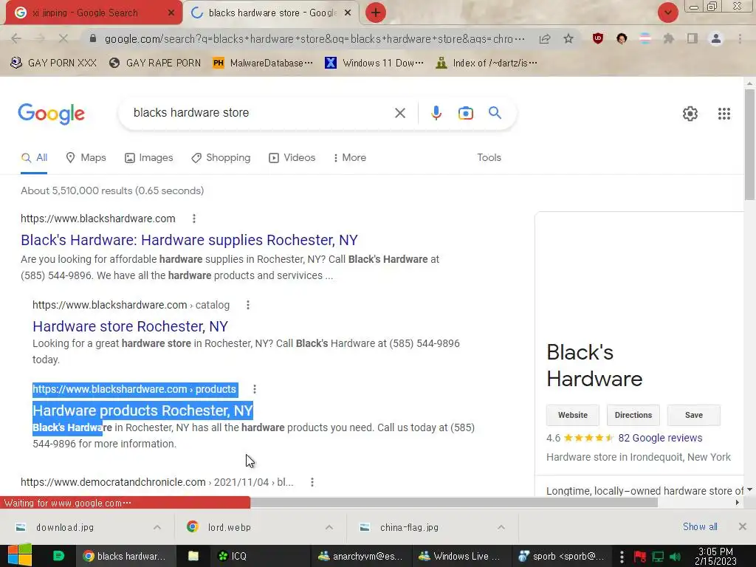Open Google Lens image search icon
This screenshot has height=567, width=756.
(x=465, y=113)
